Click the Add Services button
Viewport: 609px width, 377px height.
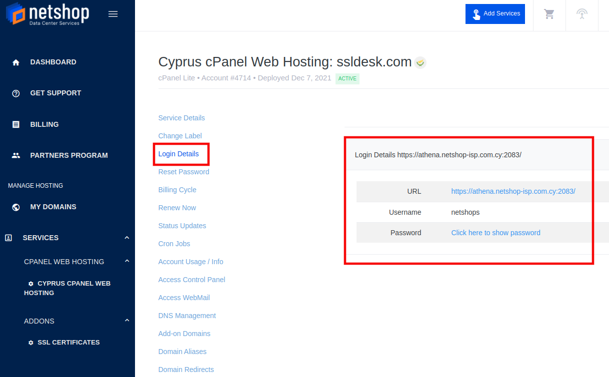495,14
